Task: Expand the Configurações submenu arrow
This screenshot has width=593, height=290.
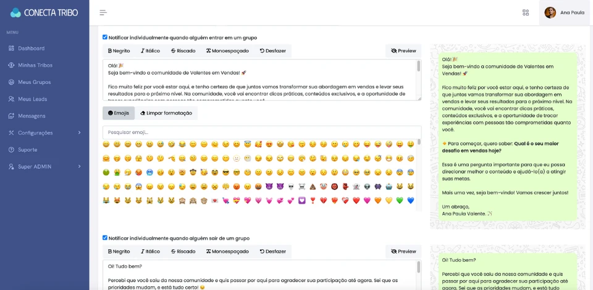Action: click(79, 133)
